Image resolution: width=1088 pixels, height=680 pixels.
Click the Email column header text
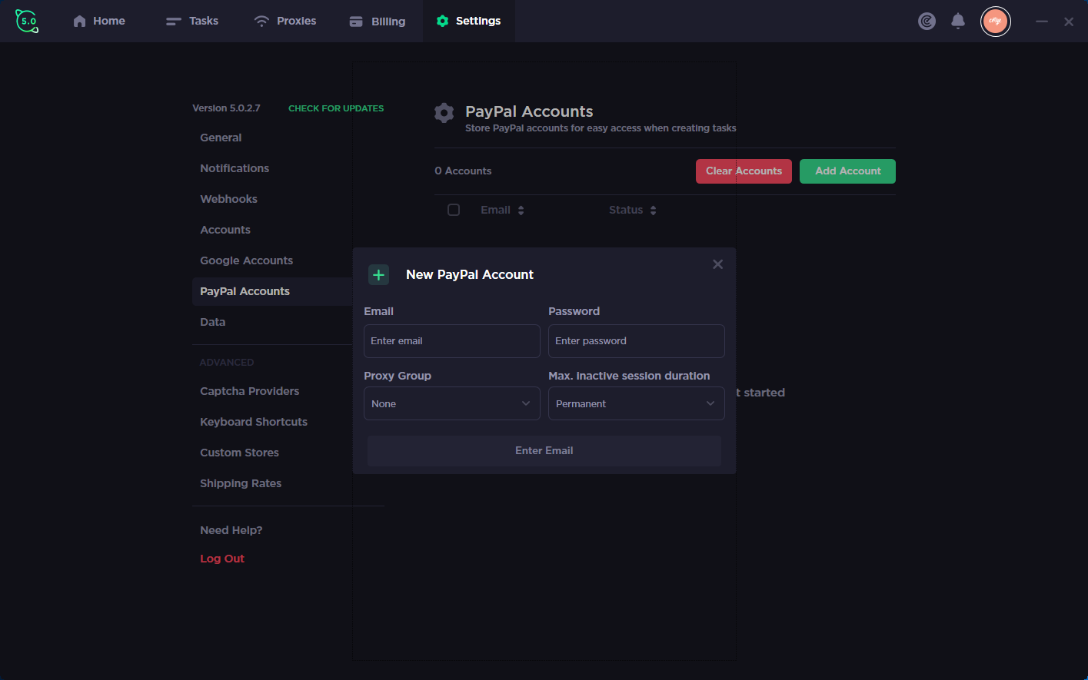[x=495, y=210]
